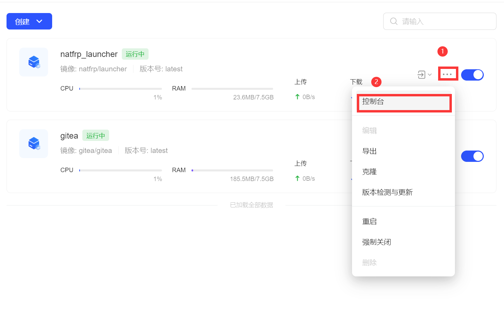Click the 请输入 search field
The width and height of the screenshot is (504, 310).
pyautogui.click(x=439, y=21)
